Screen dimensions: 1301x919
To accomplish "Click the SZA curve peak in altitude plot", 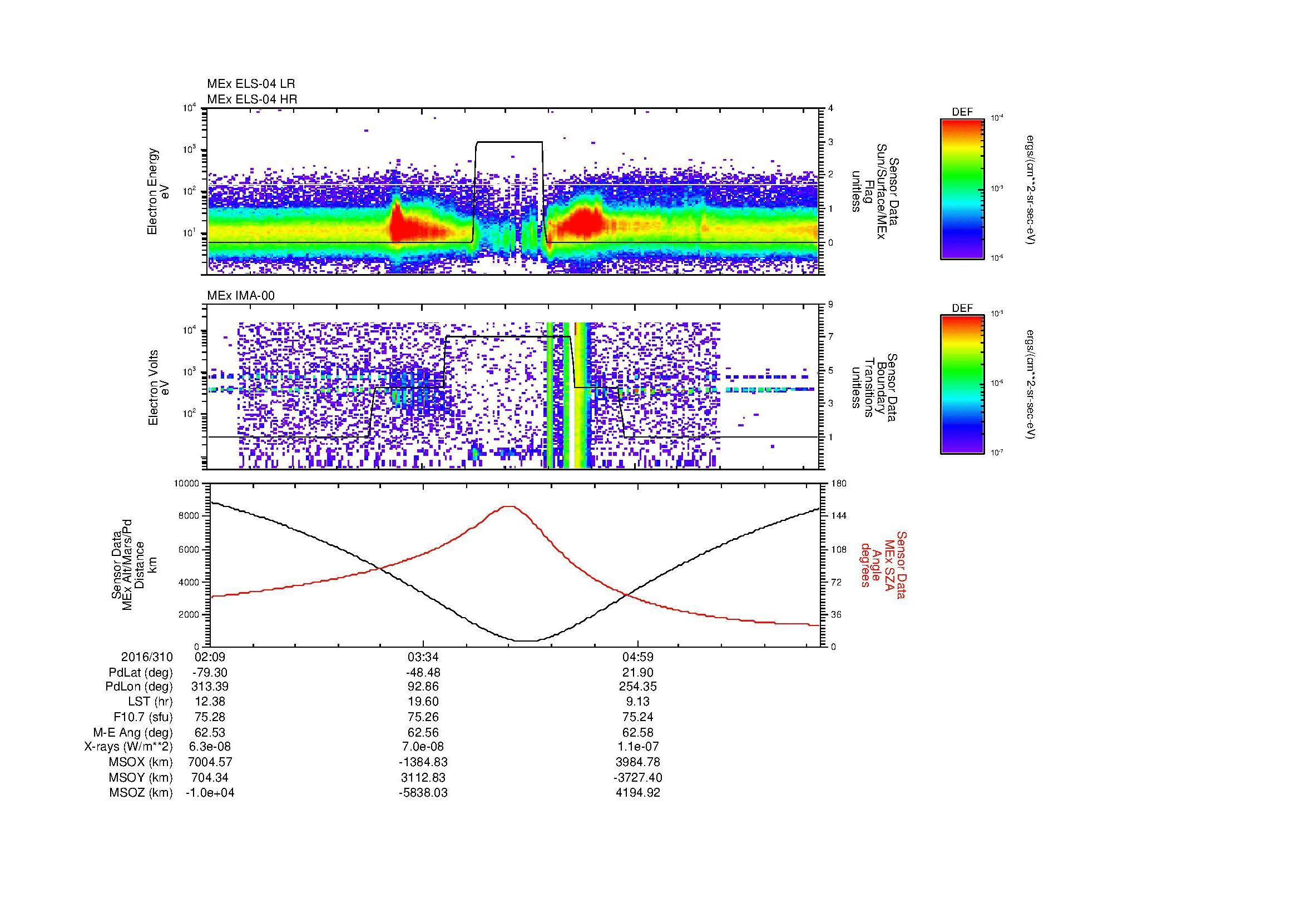I will [509, 507].
